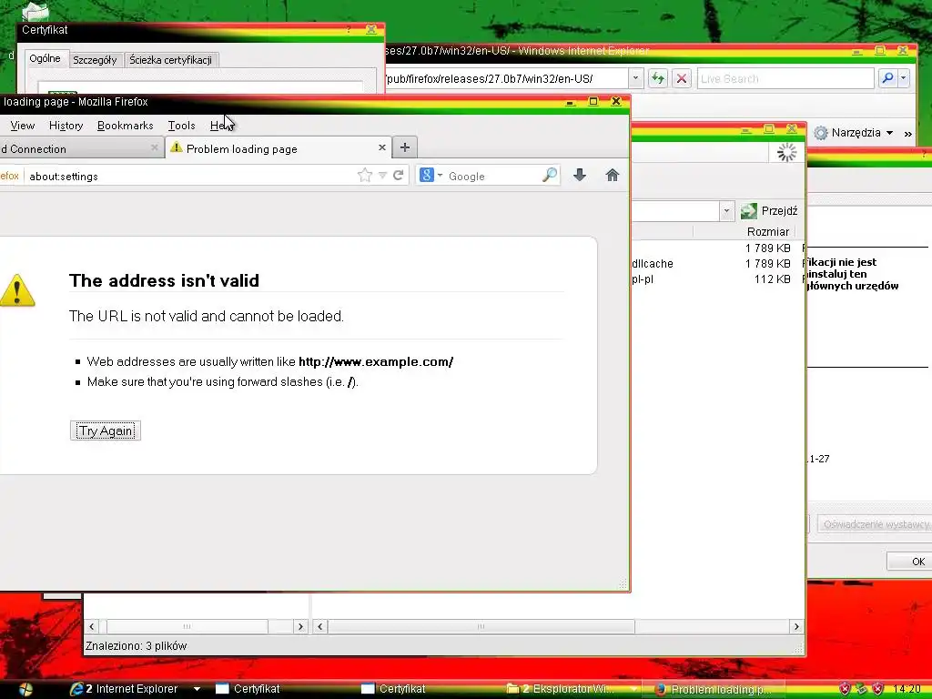Image resolution: width=932 pixels, height=699 pixels.
Task: Click the Google search input field
Action: pos(493,176)
